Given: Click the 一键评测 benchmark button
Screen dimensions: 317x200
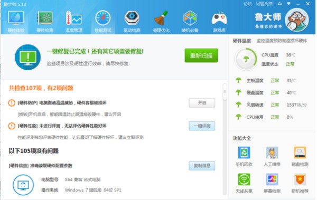Looking at the screenshot, I should [202, 126].
